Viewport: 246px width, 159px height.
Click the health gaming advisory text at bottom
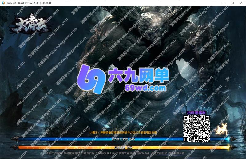point(115,153)
